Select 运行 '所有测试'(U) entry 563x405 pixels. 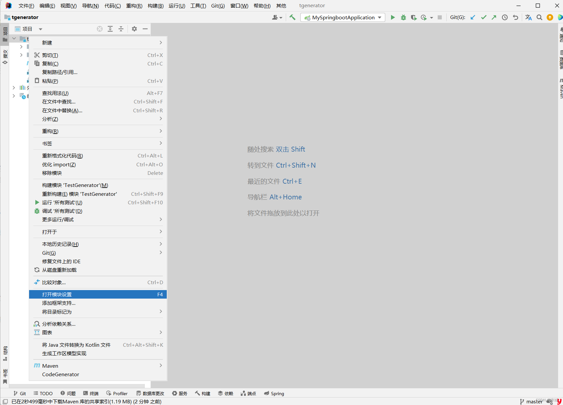pyautogui.click(x=98, y=202)
